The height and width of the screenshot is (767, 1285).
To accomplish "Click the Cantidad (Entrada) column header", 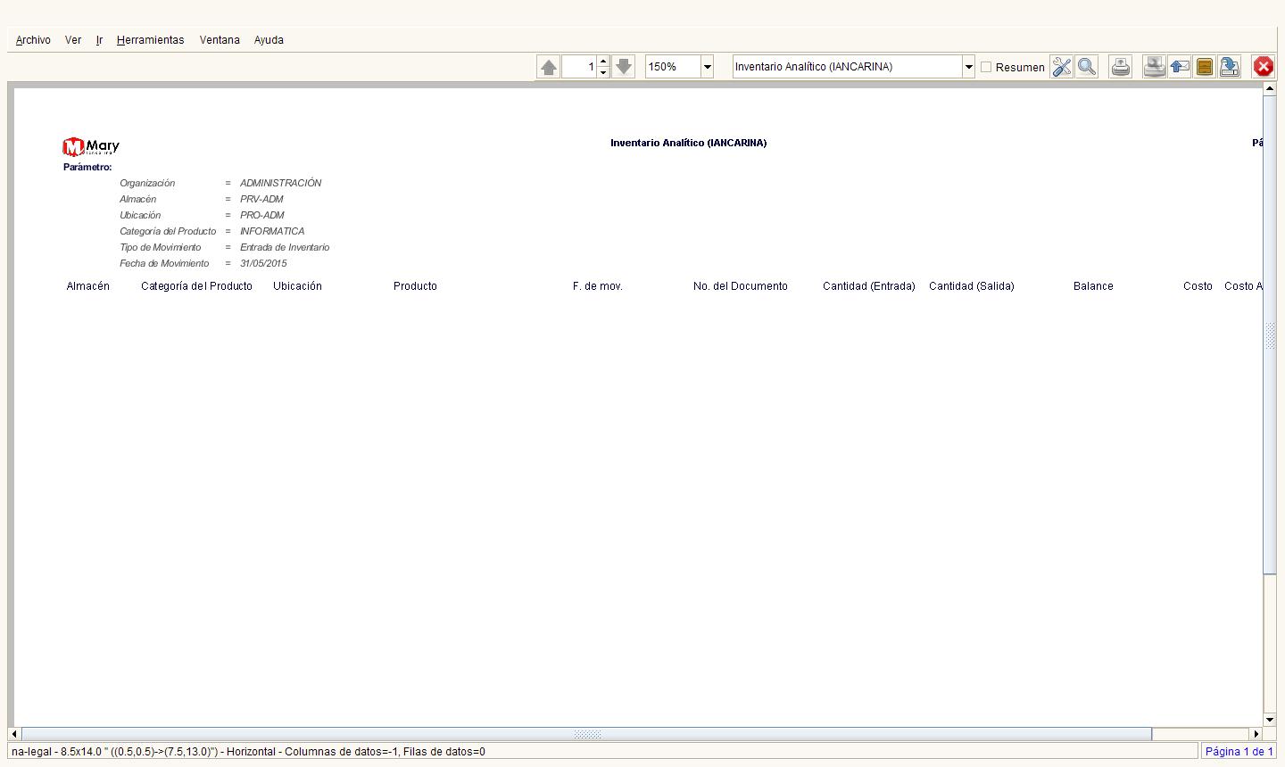I will (869, 286).
